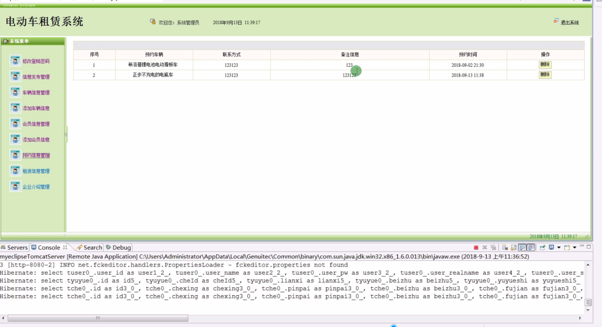Delete the 正步不充电的电瓶车 reservation row

545,75
